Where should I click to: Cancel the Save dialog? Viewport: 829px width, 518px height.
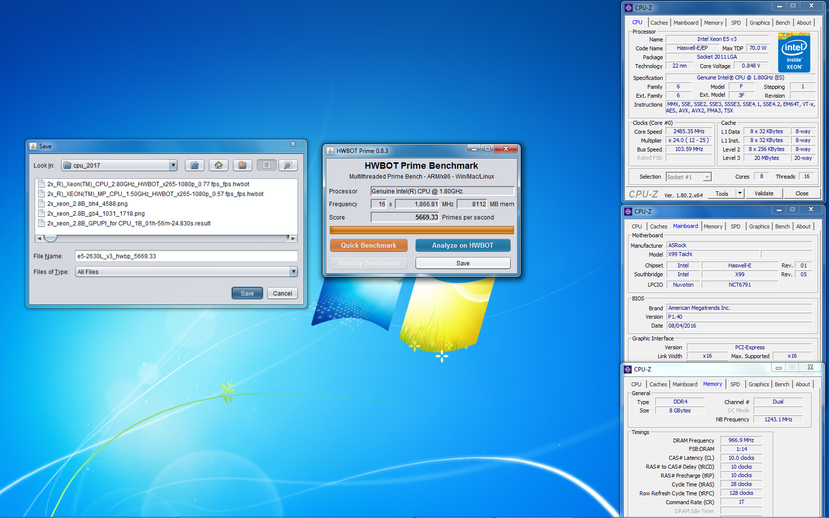[282, 293]
